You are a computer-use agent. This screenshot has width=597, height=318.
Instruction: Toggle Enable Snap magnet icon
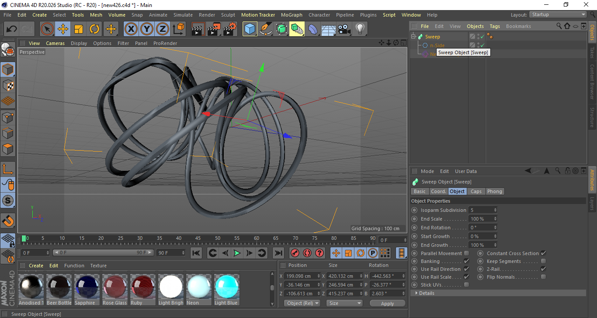pos(8,221)
